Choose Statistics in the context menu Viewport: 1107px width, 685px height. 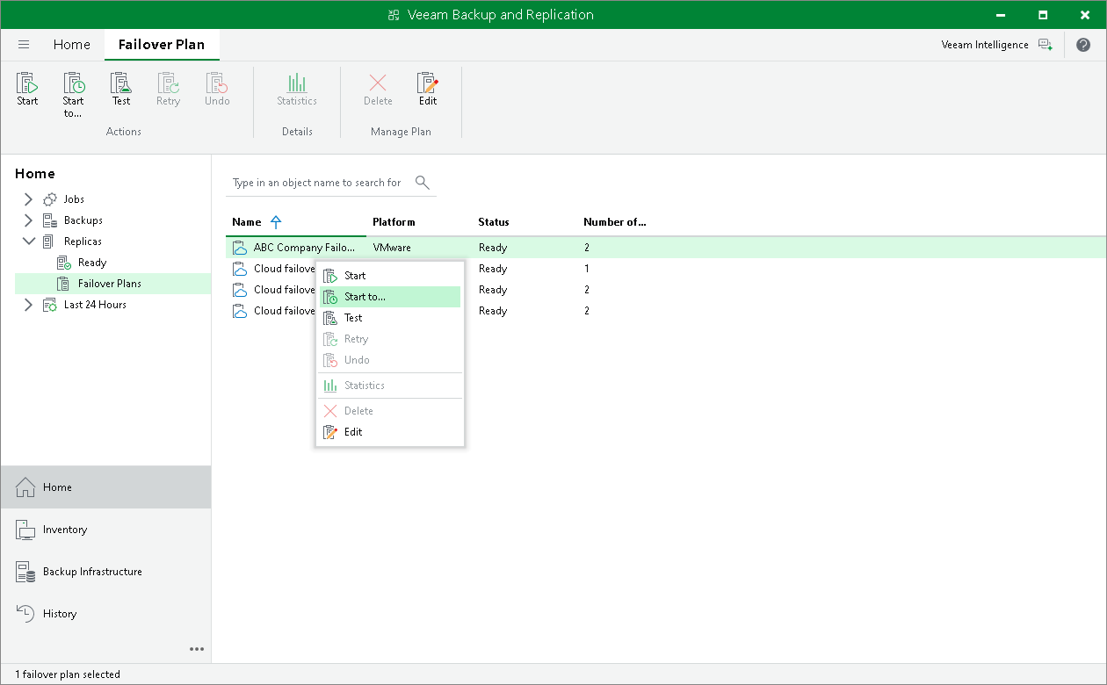point(389,386)
